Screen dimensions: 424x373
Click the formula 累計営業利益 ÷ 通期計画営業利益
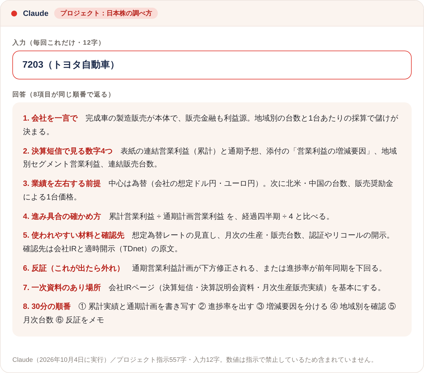[167, 217]
